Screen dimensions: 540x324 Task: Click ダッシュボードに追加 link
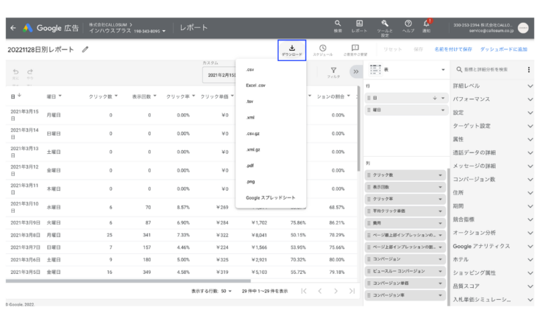click(x=504, y=50)
